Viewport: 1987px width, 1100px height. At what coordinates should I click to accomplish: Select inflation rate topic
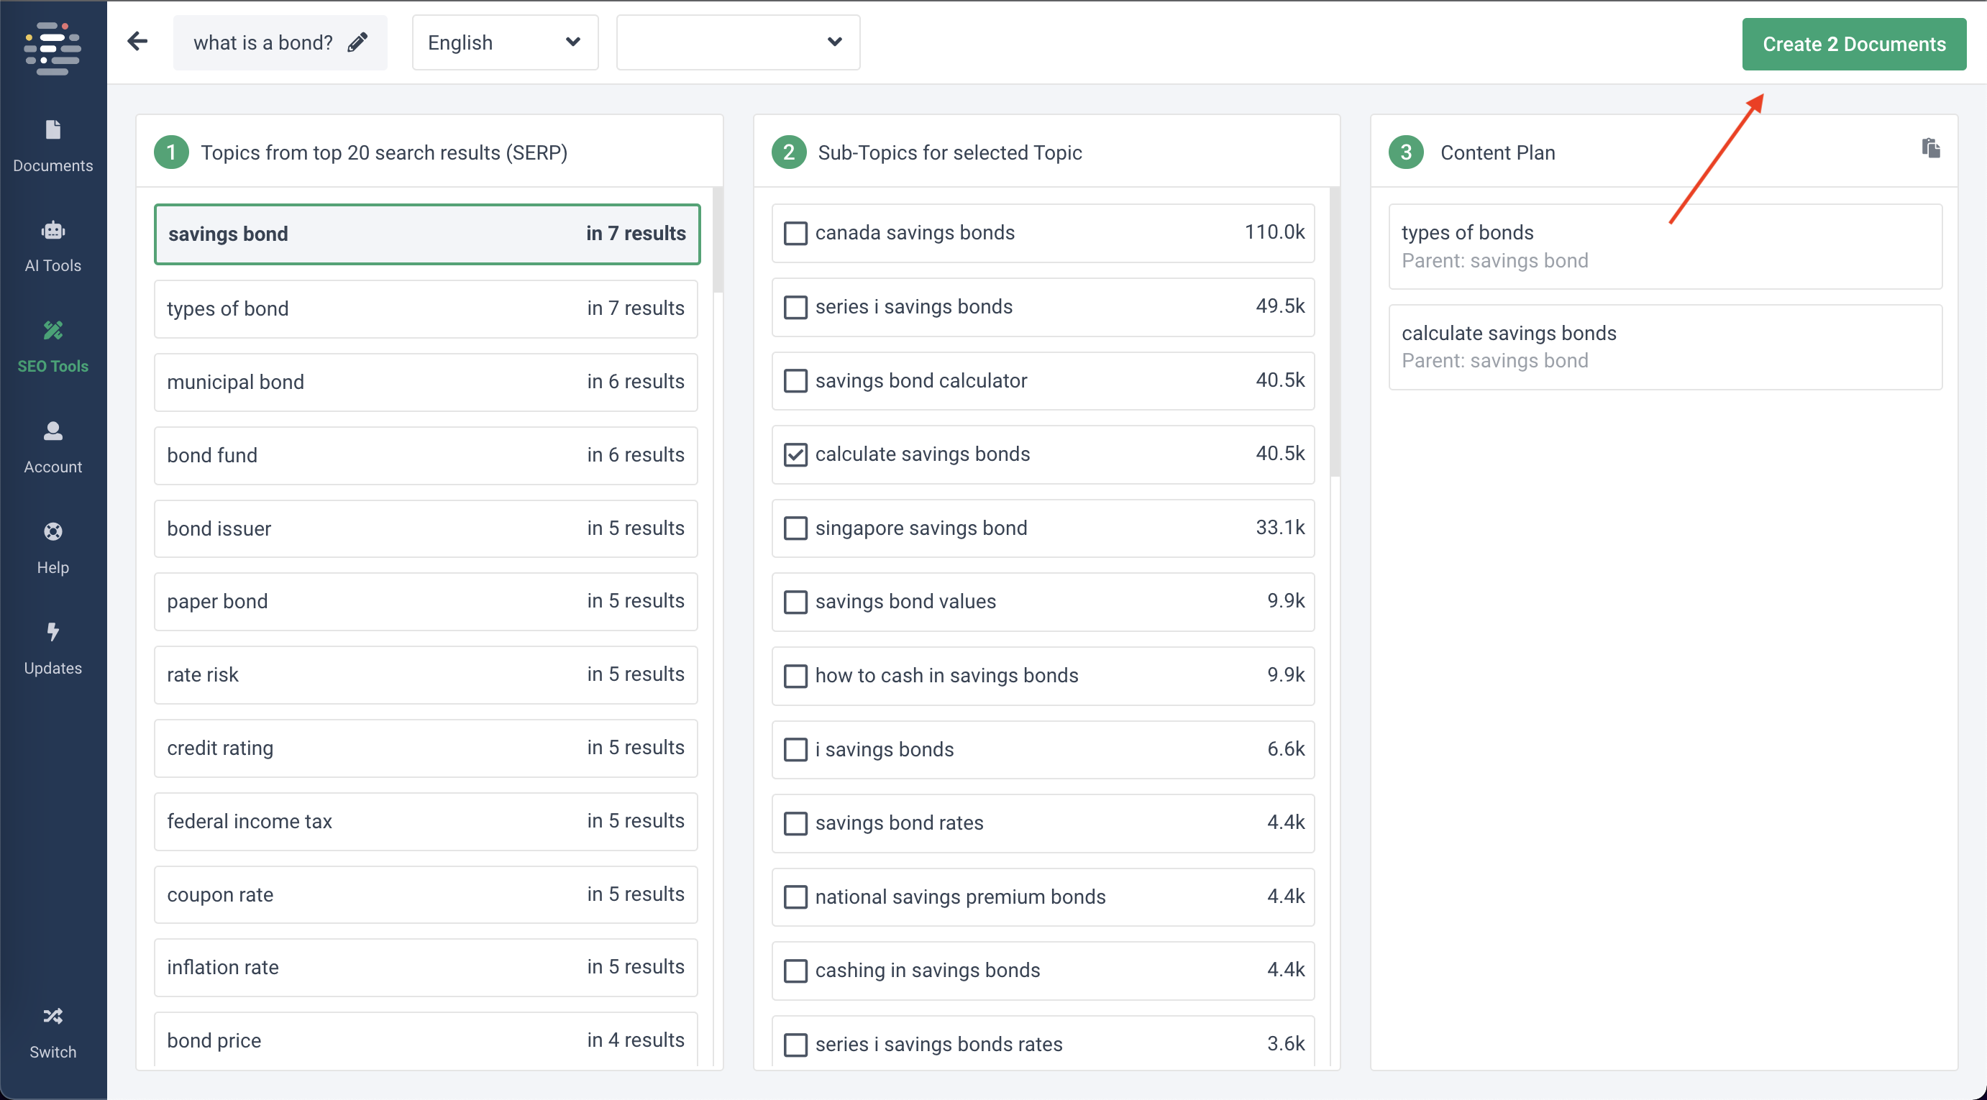426,967
